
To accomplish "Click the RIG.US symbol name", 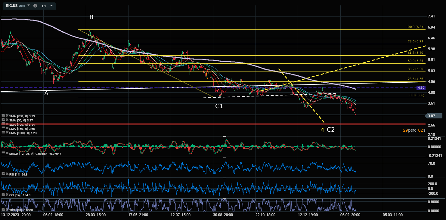I will click(12, 6).
